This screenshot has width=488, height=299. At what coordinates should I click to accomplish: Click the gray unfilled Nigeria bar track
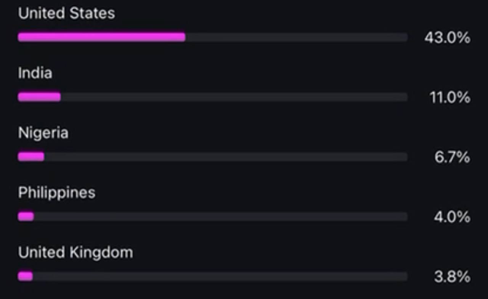pyautogui.click(x=226, y=157)
